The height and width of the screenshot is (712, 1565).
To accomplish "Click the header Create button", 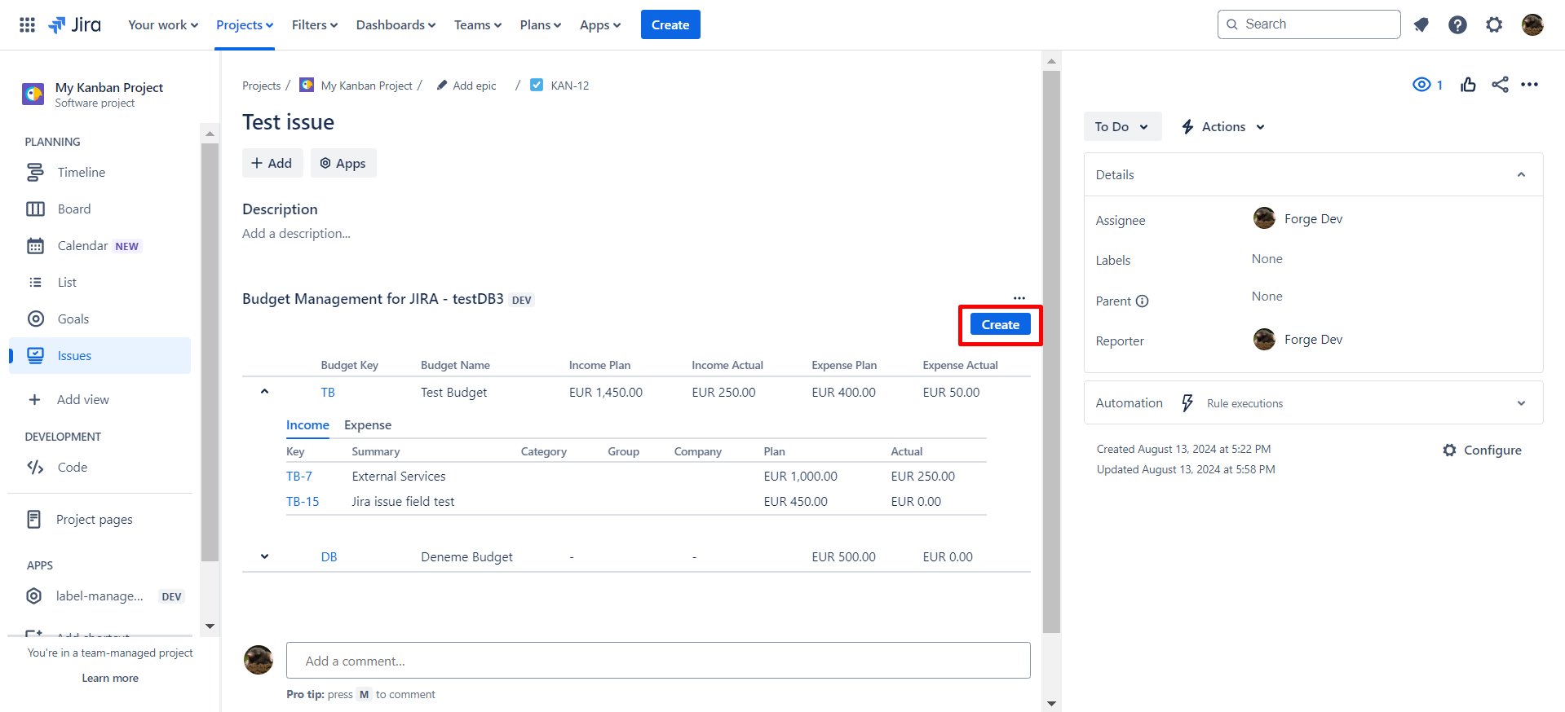I will pos(670,25).
